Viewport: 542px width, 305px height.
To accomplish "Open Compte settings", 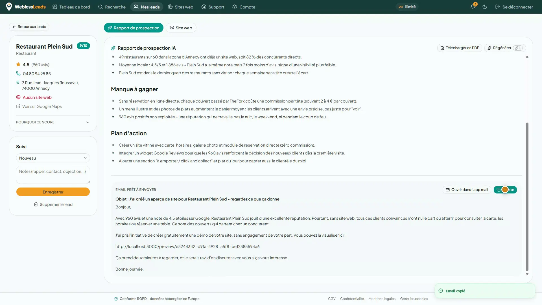I will [x=244, y=7].
